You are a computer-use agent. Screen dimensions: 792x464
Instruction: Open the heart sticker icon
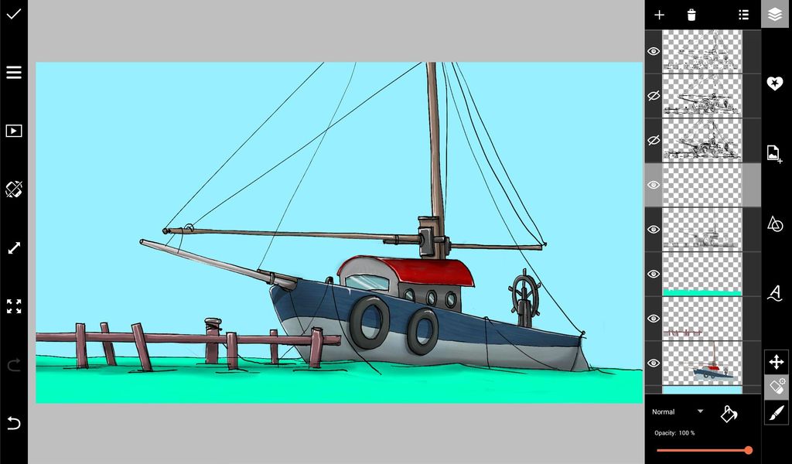point(775,84)
